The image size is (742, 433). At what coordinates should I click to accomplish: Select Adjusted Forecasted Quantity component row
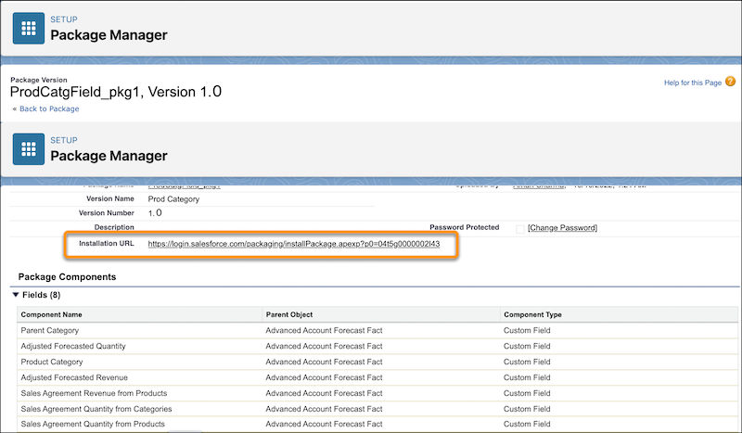coord(377,346)
